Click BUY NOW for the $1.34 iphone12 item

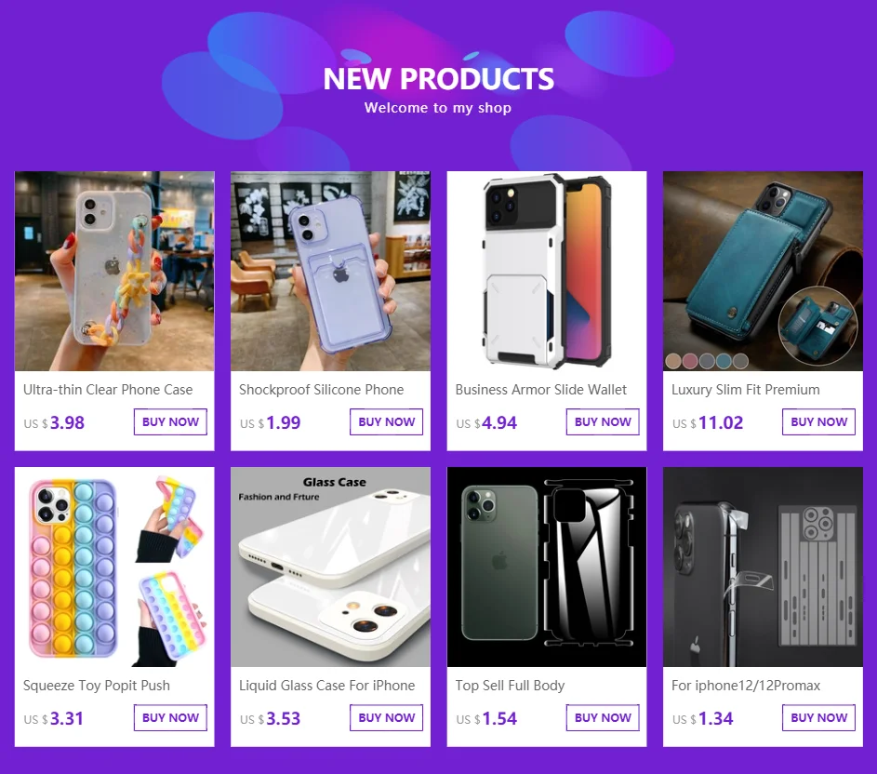818,717
